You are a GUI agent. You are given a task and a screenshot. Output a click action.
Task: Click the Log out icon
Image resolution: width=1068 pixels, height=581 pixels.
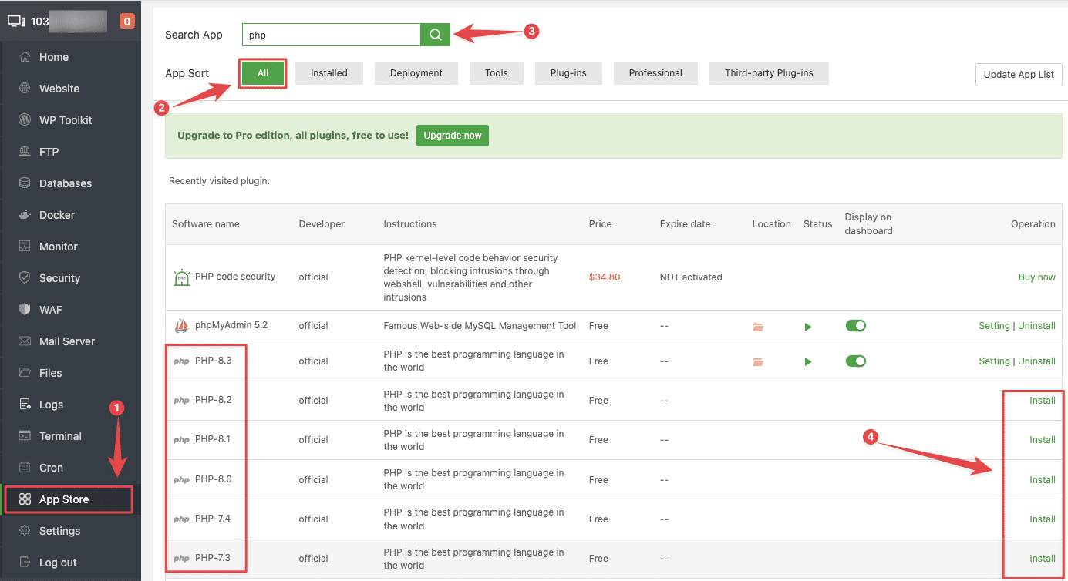(25, 563)
